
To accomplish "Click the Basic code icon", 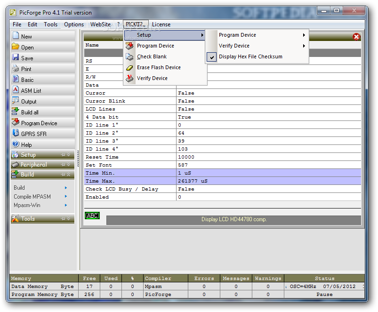I will tap(16, 79).
